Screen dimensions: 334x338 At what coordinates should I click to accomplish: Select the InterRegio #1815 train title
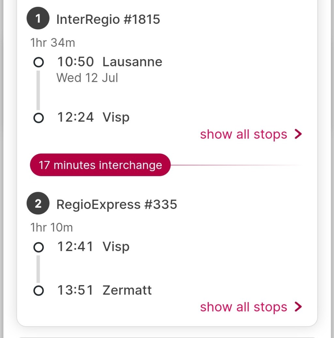point(108,20)
